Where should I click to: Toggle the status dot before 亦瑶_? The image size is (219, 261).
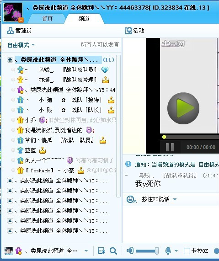13,80
